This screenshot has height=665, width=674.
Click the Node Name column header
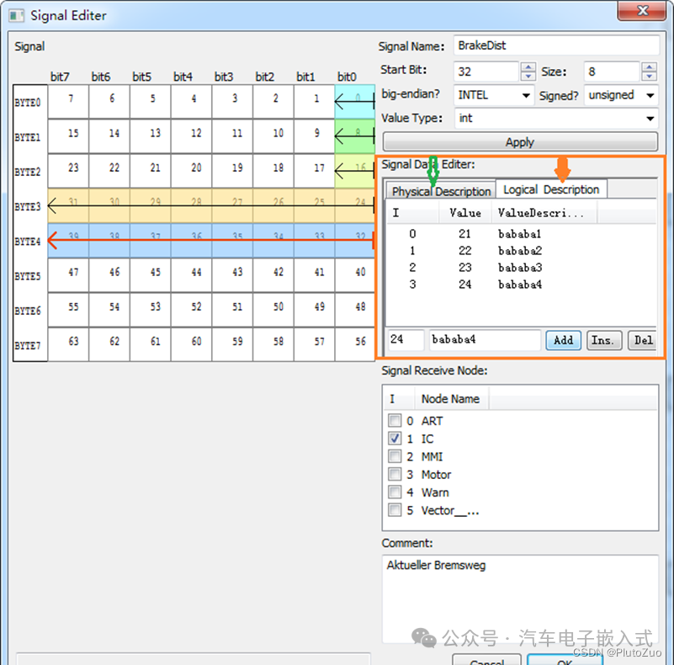coord(451,399)
